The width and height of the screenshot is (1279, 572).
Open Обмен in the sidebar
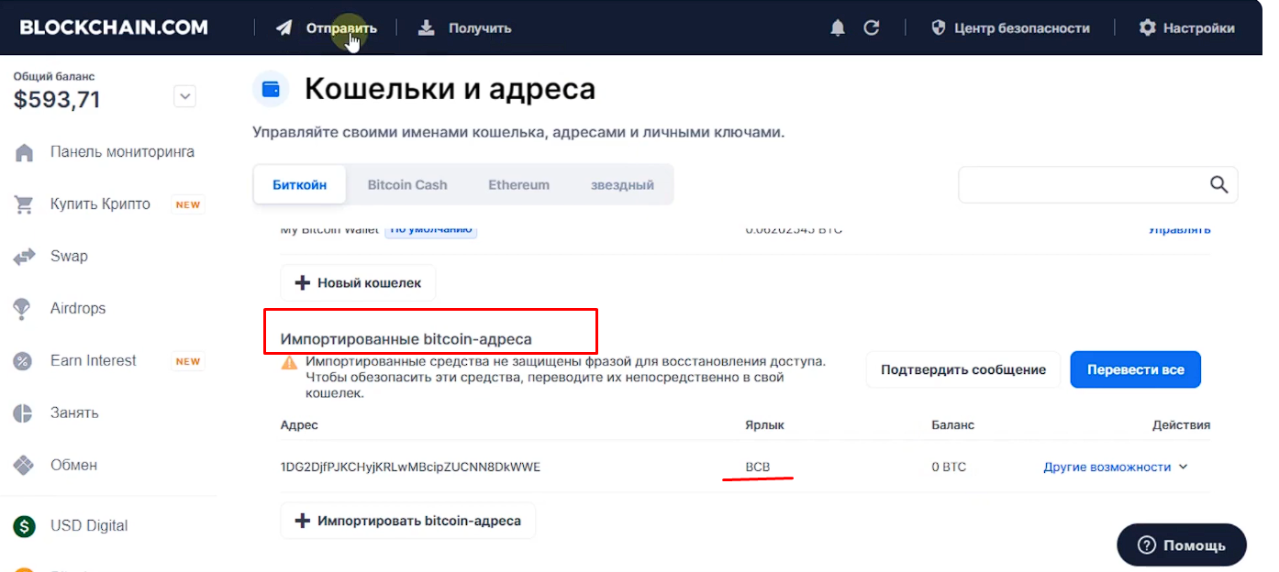click(73, 466)
